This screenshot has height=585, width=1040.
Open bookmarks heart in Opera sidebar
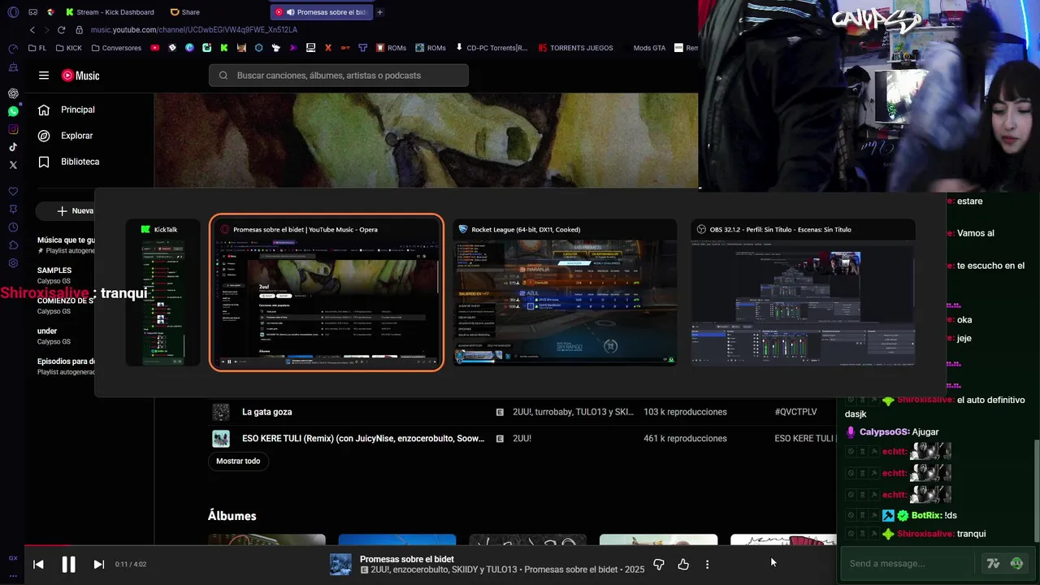(x=13, y=192)
